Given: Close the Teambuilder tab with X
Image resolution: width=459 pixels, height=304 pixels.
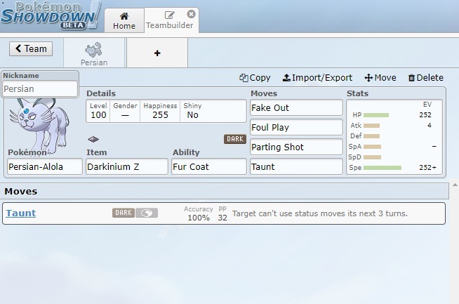Looking at the screenshot, I should tap(191, 14).
